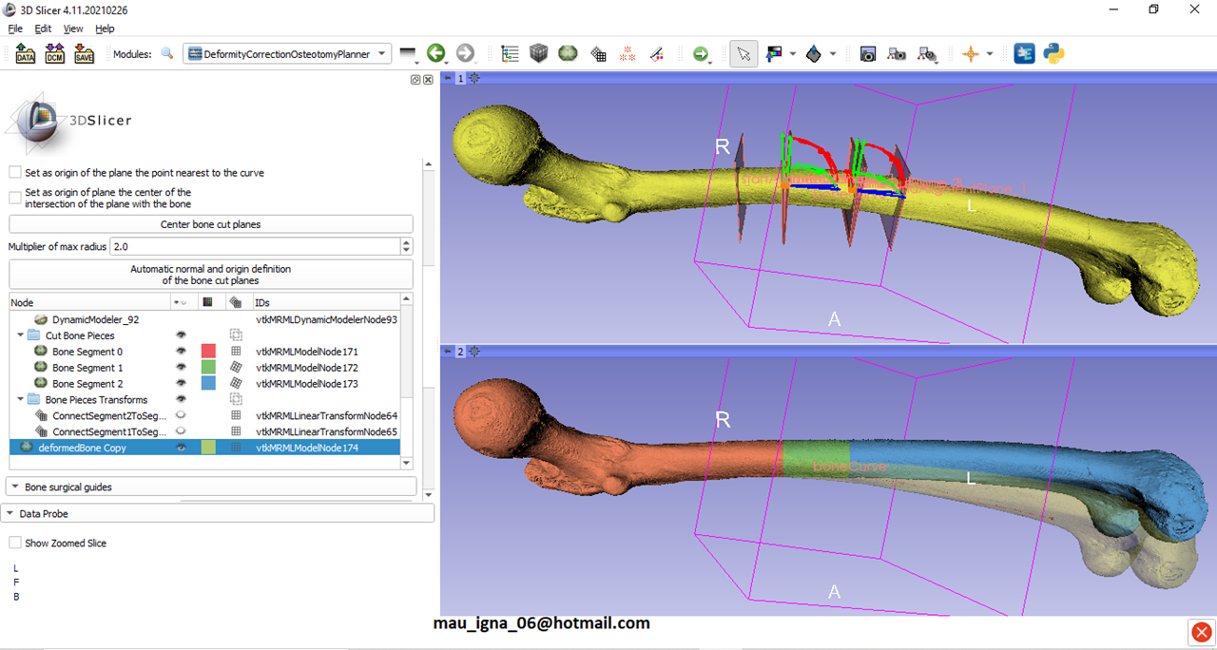The height and width of the screenshot is (650, 1217).
Task: Open the View menu
Action: click(73, 29)
